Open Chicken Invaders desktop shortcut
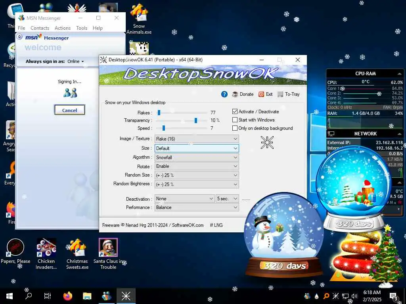Image resolution: width=406 pixels, height=304 pixels. pos(46,254)
